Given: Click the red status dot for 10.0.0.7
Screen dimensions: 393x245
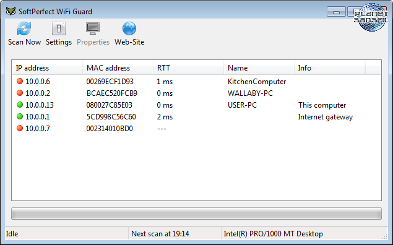Looking at the screenshot, I should point(20,128).
